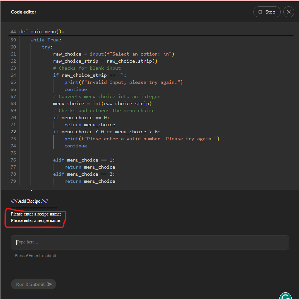
Task: Click the raw_choice.strip() code line
Action: pos(105,61)
